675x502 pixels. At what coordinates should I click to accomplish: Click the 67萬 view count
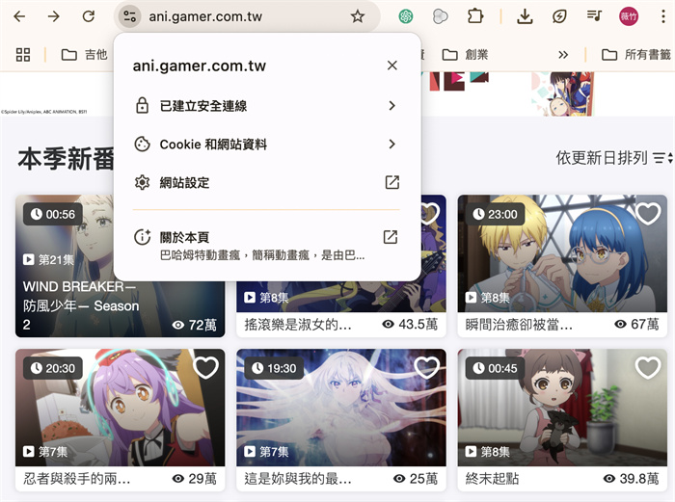point(636,324)
